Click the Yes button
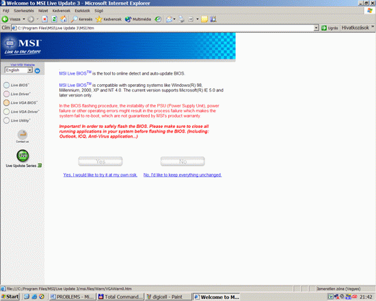This screenshot has width=376, height=301. coord(100,161)
